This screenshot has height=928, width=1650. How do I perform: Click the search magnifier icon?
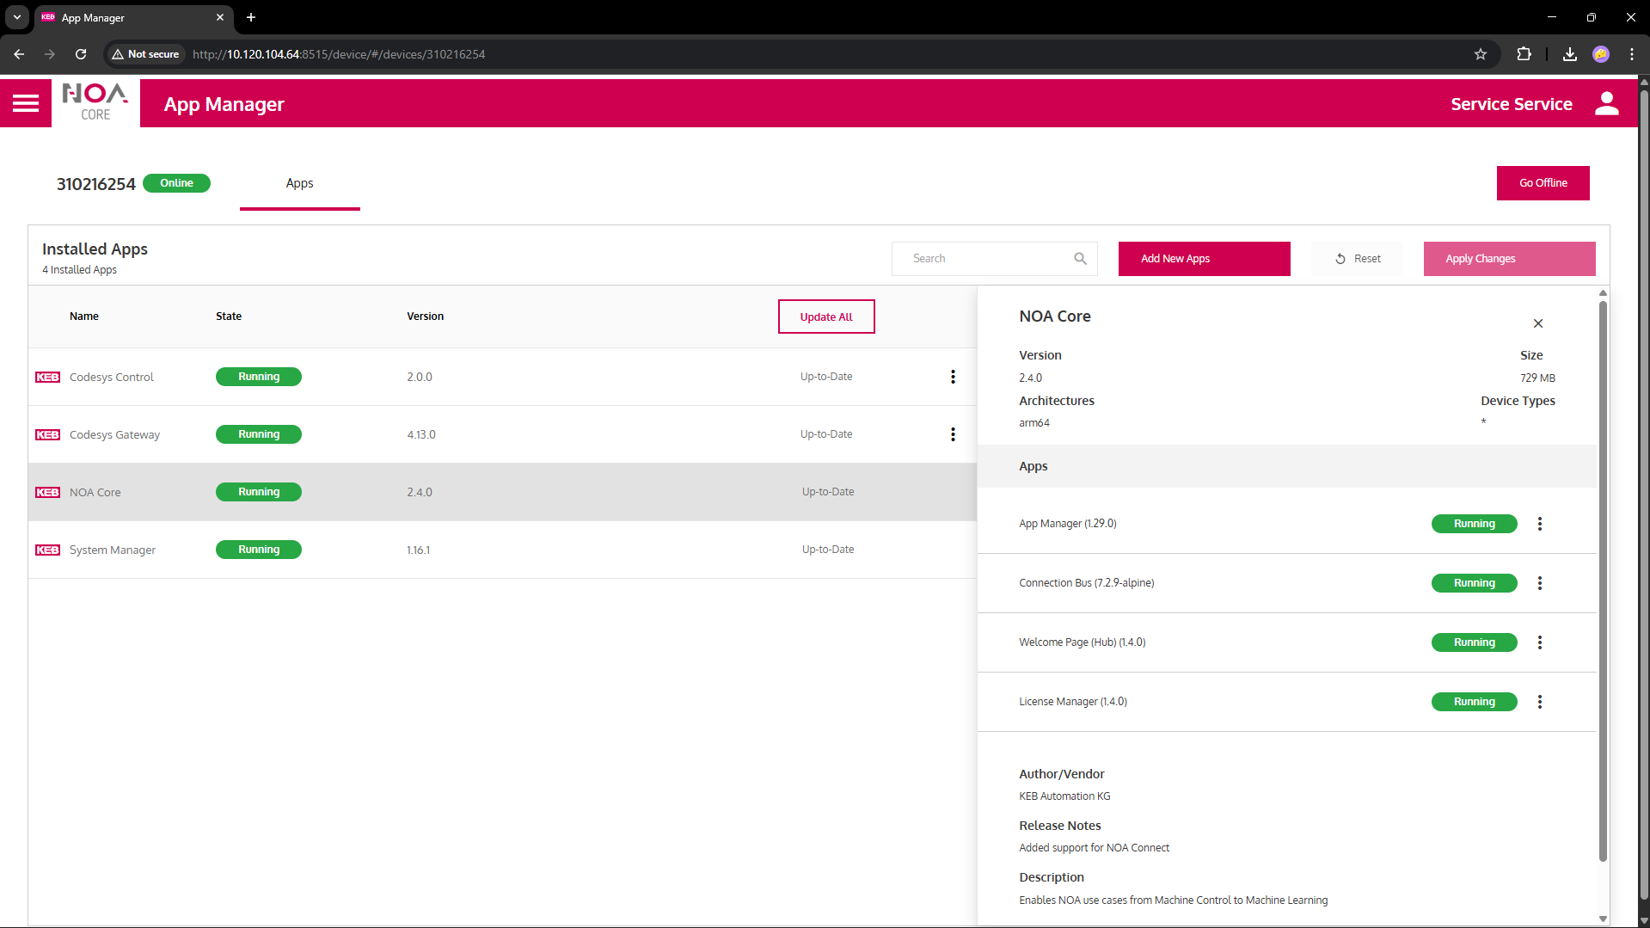(x=1080, y=259)
